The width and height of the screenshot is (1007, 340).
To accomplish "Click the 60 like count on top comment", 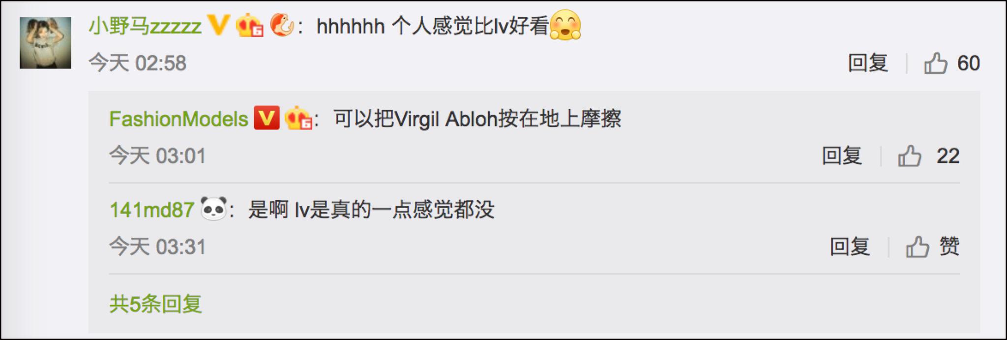I will point(968,63).
